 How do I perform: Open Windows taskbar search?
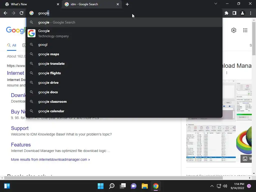tap(112, 186)
